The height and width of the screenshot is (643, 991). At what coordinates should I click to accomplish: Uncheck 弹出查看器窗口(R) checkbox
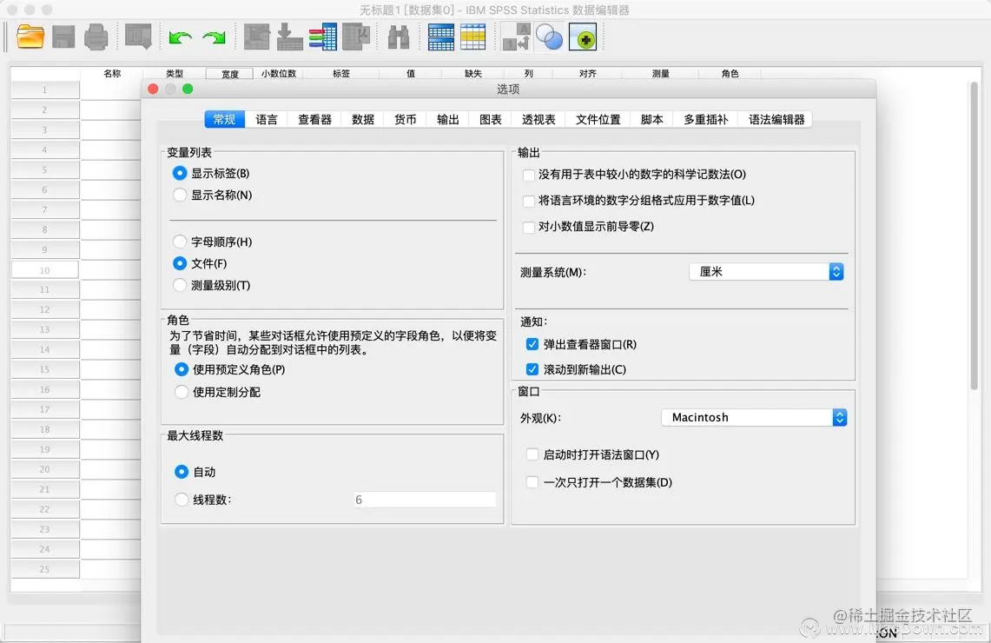(532, 344)
